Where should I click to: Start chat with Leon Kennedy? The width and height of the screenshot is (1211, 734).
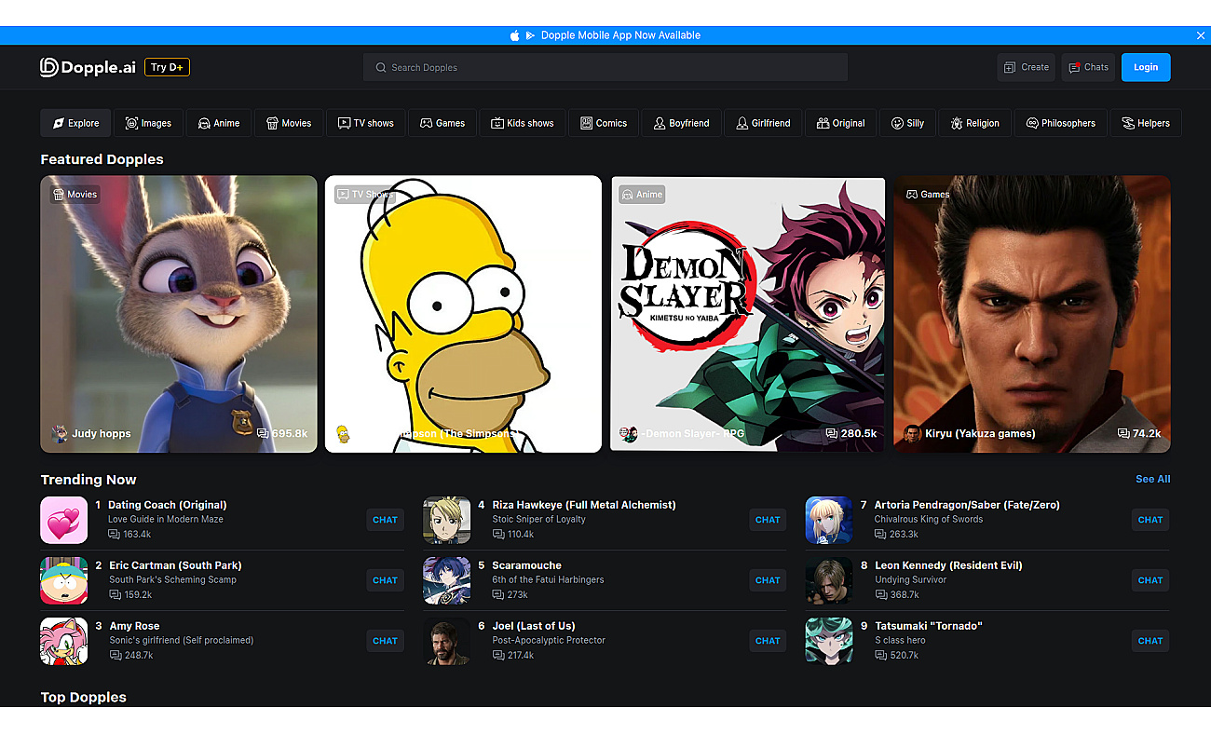pos(1150,580)
